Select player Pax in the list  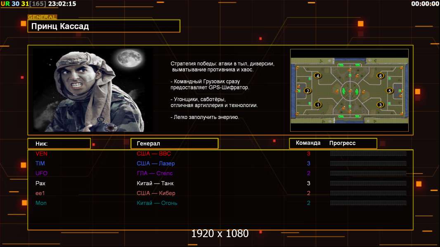(40, 183)
